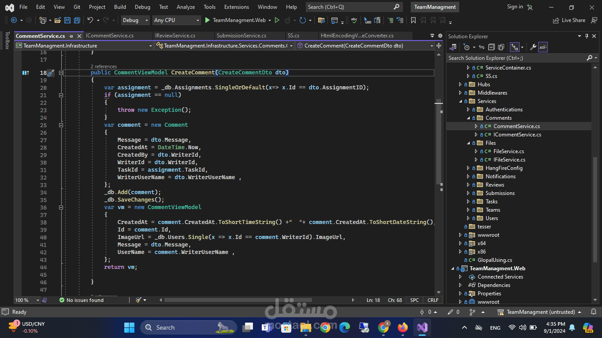Click Show All Files icon in Solution Explorer
Screen dimensions: 602x338
pos(500,47)
